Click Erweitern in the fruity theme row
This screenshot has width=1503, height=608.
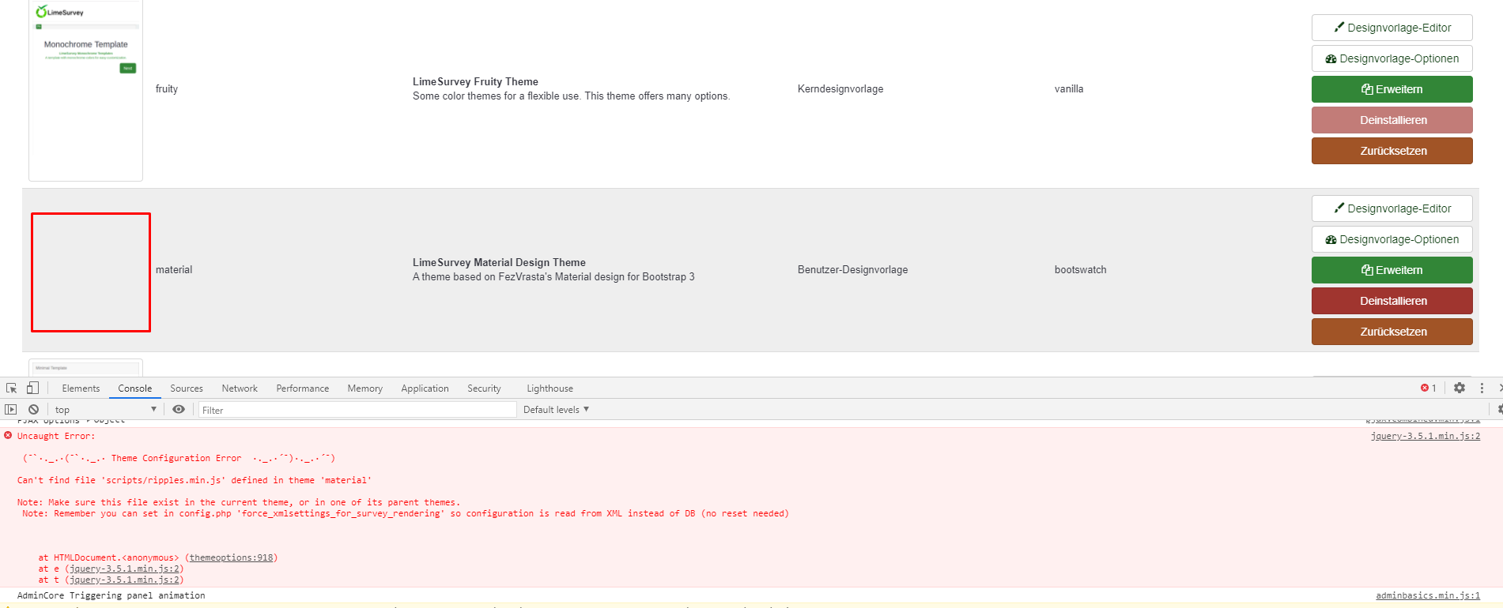point(1392,89)
